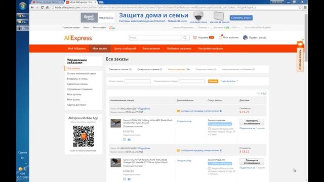This screenshot has height=182, width=324.
Task: Open Адреса доставки in the sidebar
Action: point(76,105)
